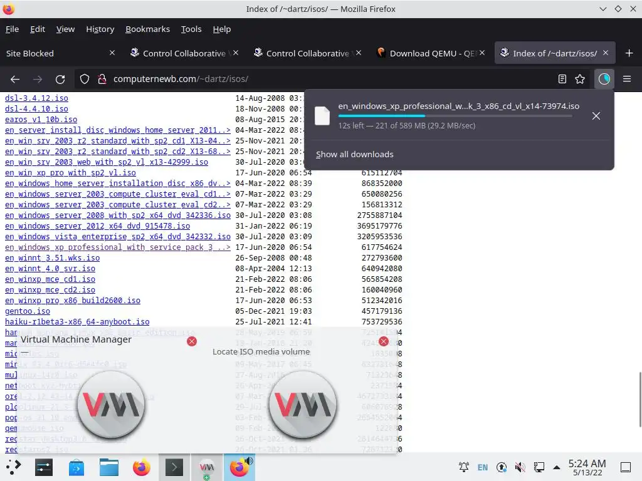Open a new tab with plus

tap(629, 53)
